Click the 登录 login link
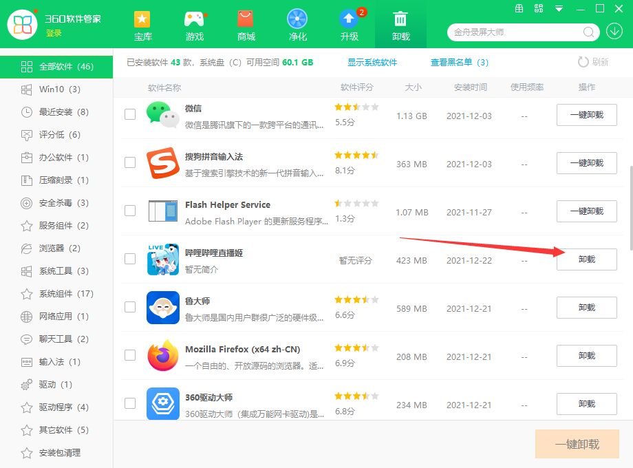 tap(54, 33)
